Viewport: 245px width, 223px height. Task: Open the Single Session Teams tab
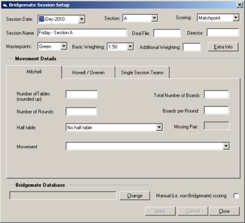(142, 73)
